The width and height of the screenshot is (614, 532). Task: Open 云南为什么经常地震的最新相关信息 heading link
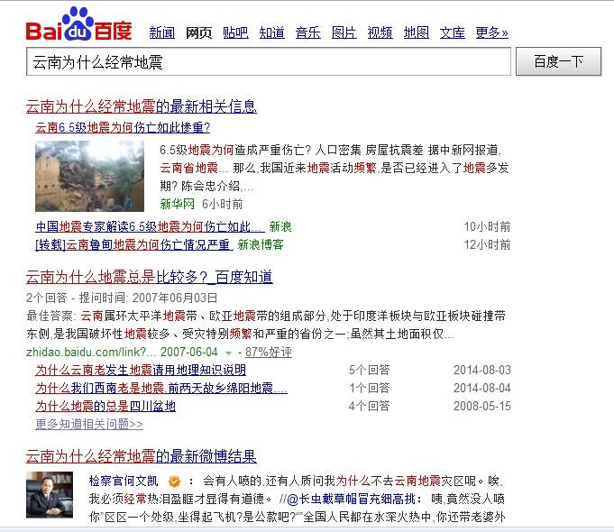pos(142,106)
